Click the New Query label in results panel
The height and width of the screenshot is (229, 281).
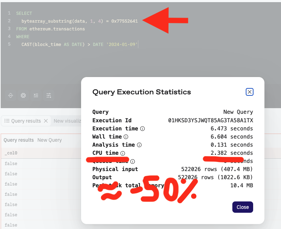point(50,140)
